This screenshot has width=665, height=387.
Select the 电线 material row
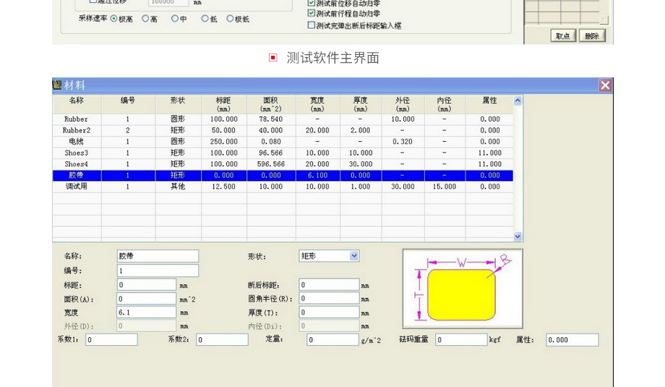tap(77, 142)
